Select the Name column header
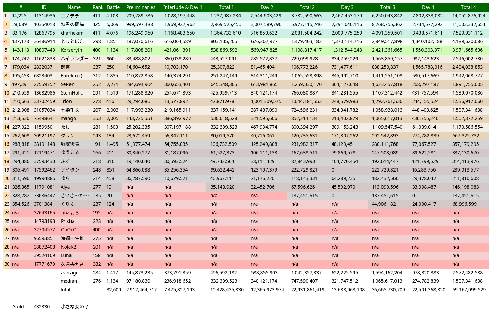 click(x=74, y=7)
